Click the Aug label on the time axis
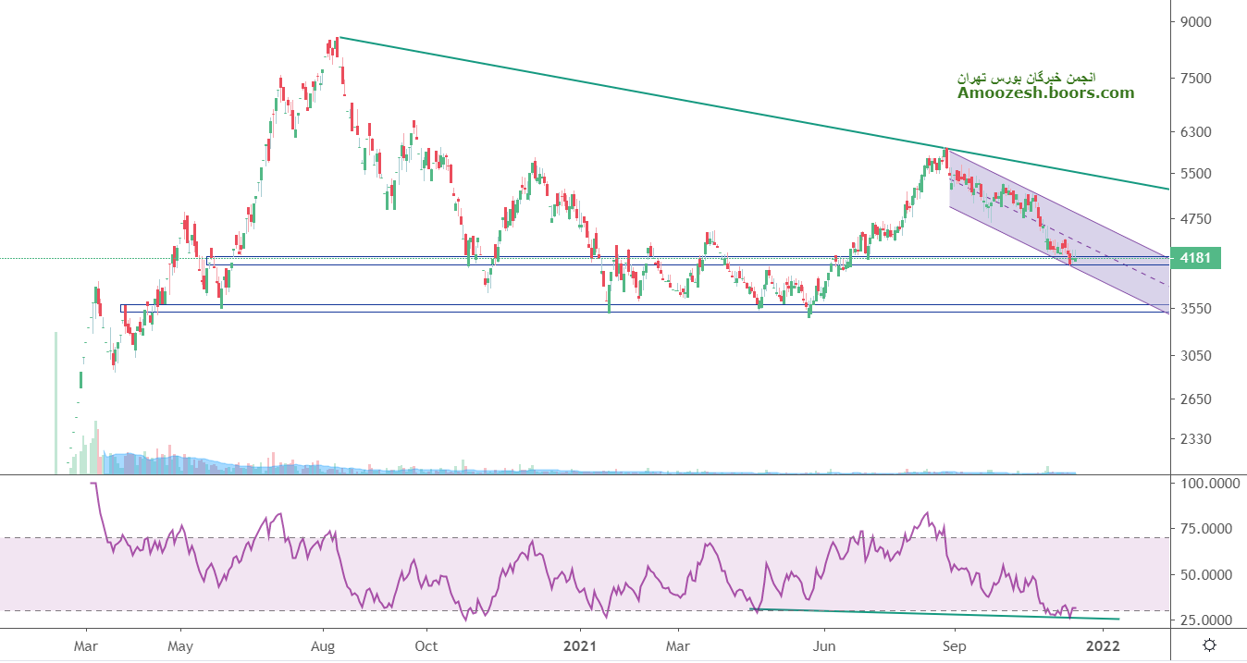This screenshot has height=663, width=1247. [x=323, y=645]
